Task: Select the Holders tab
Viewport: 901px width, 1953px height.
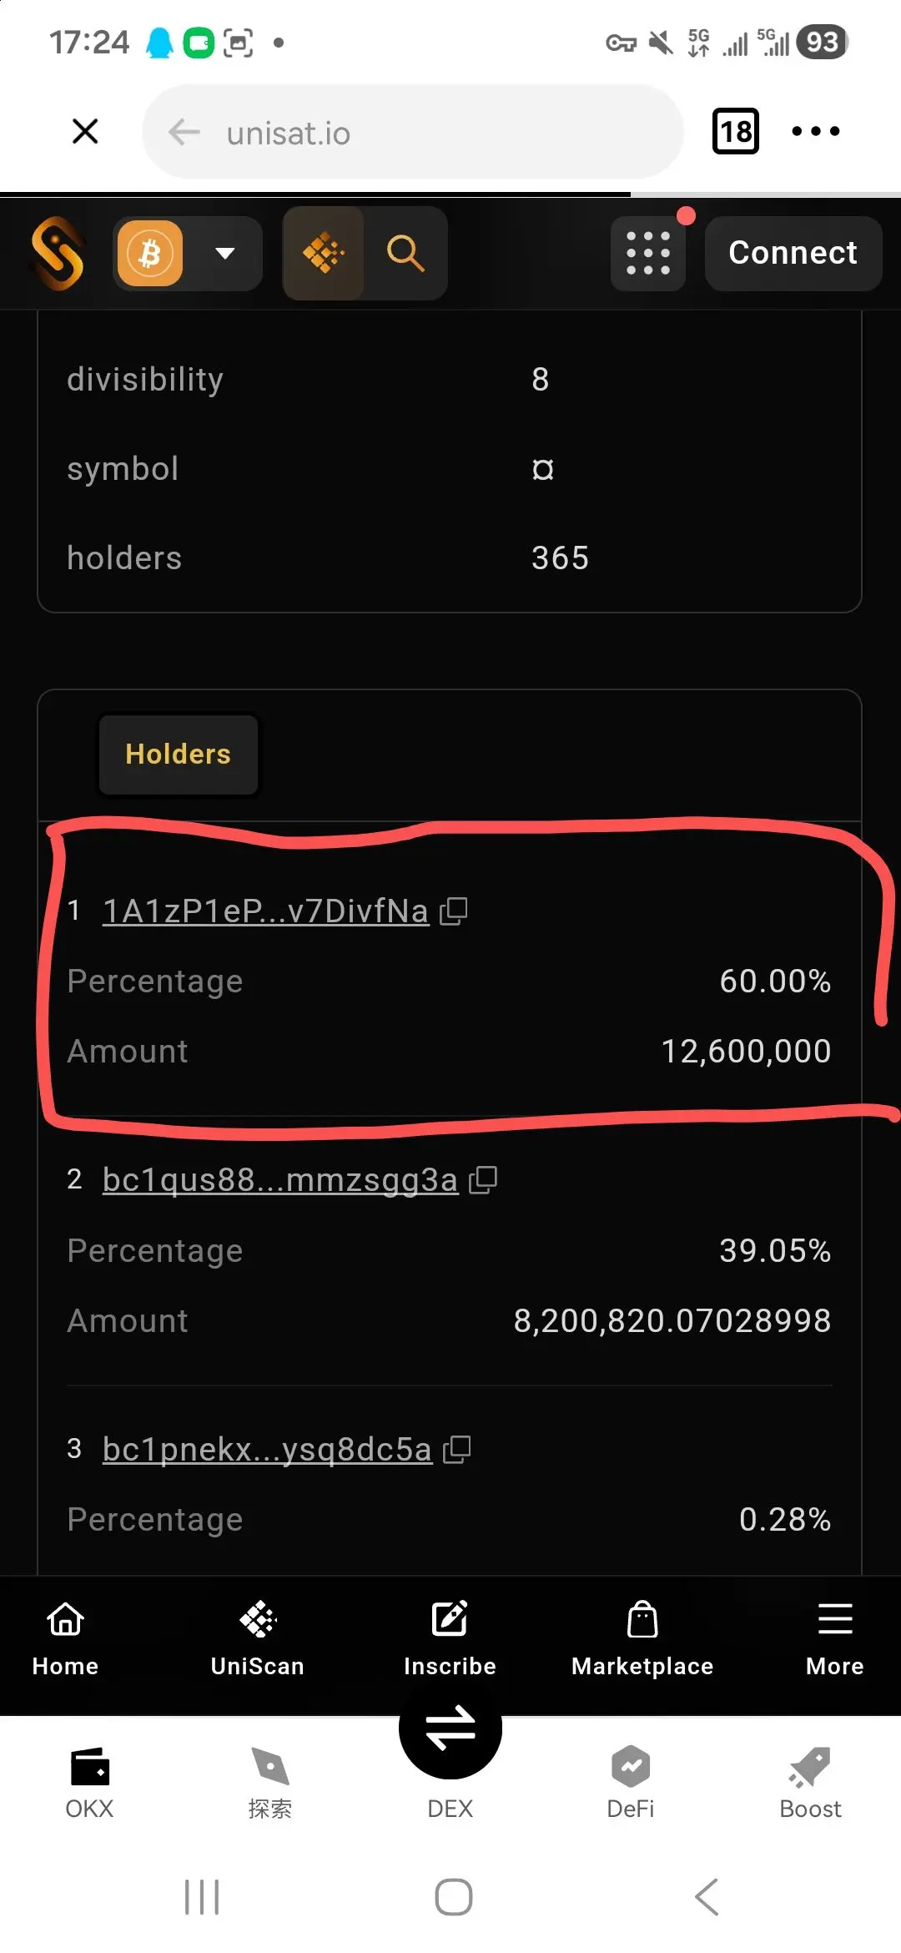Action: [178, 754]
